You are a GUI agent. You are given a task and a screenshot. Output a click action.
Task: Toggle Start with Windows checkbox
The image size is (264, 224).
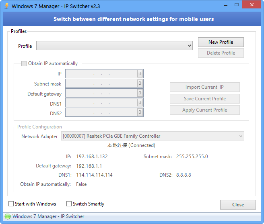coord(11,204)
